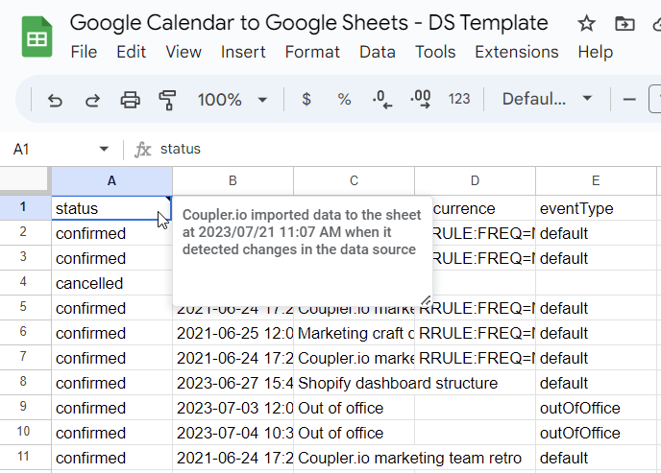Viewport: 661px width, 473px height.
Task: Click the fx function icon
Action: (x=143, y=150)
